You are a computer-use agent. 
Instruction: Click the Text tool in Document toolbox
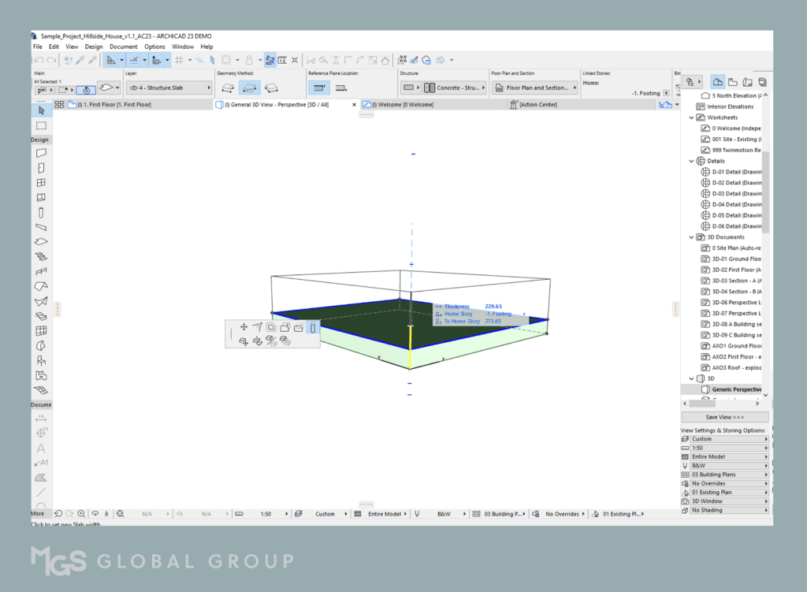tap(41, 448)
